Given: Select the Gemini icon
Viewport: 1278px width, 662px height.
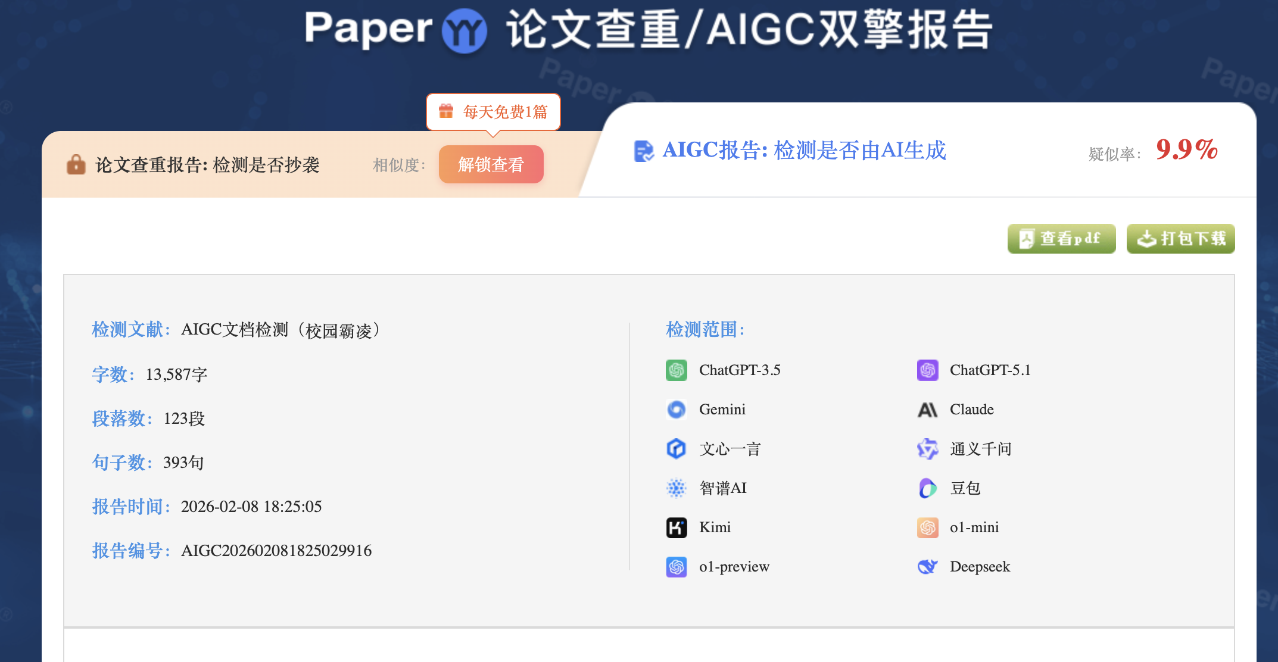Looking at the screenshot, I should [x=676, y=409].
